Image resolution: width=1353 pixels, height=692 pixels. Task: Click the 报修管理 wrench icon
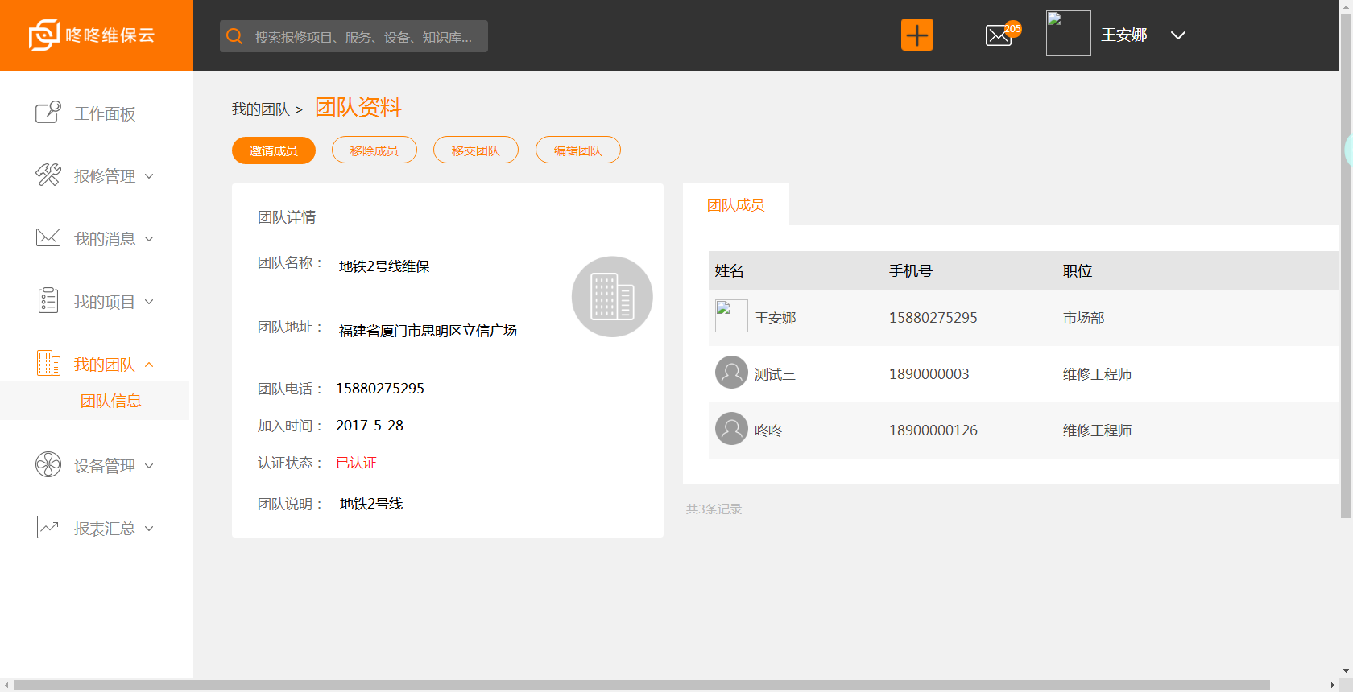point(48,175)
